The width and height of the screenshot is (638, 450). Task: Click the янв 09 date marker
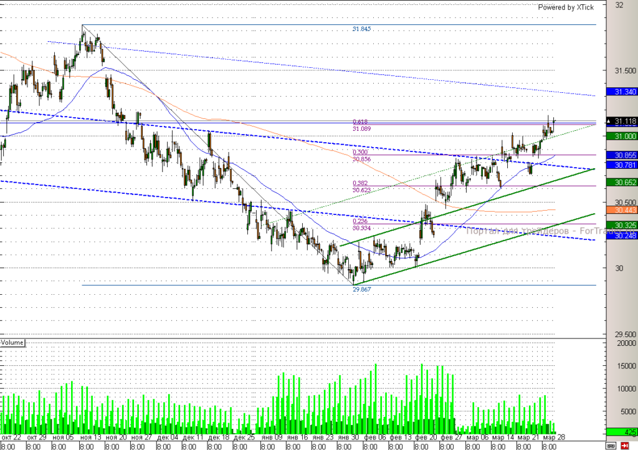pyautogui.click(x=272, y=438)
